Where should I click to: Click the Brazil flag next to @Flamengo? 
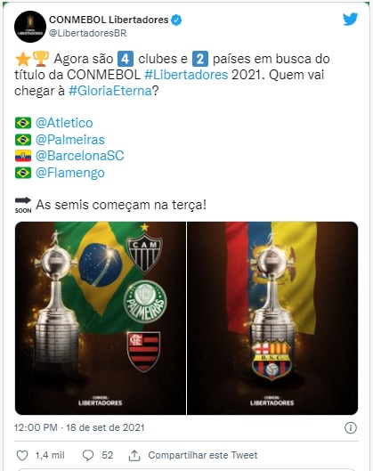(x=23, y=173)
